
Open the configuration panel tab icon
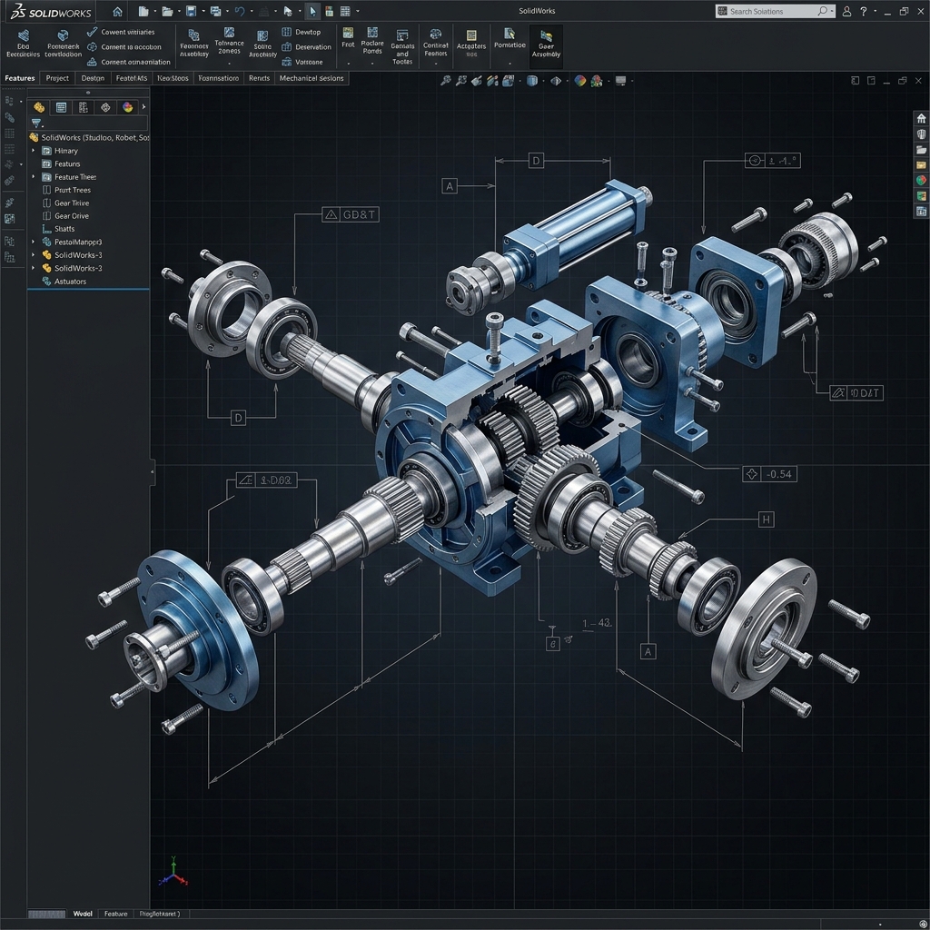pos(83,107)
